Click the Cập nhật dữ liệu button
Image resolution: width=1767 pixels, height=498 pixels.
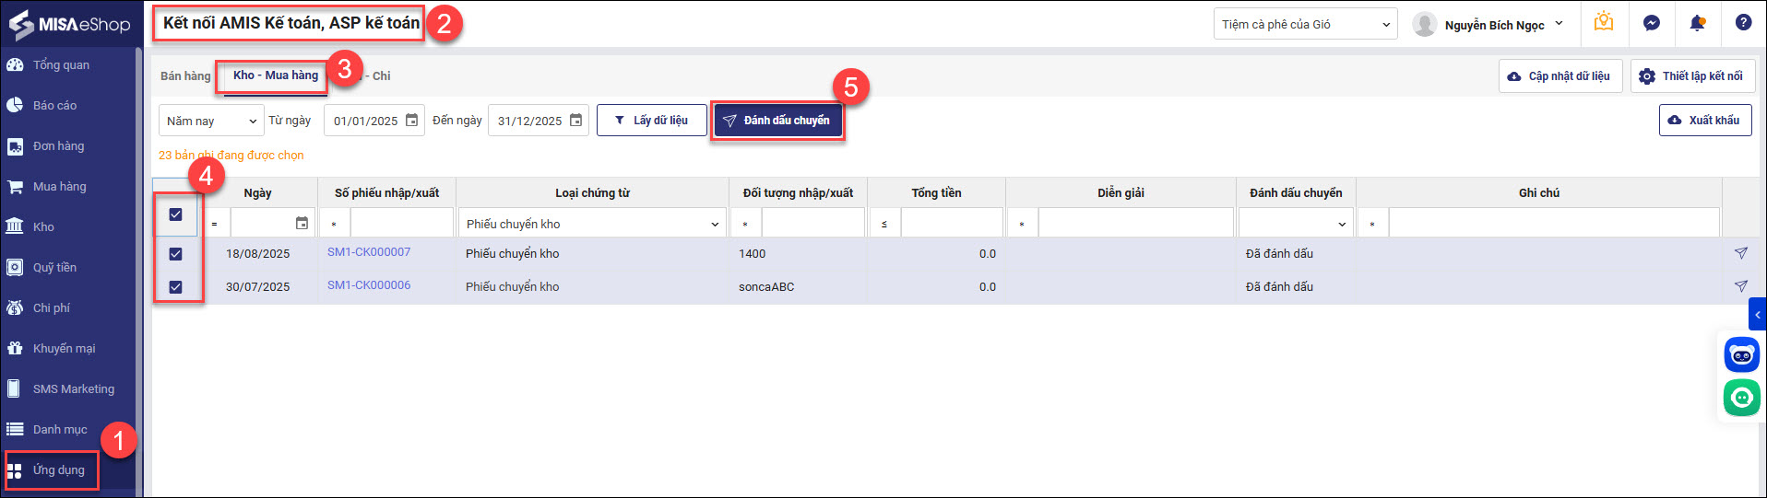[x=1559, y=76]
